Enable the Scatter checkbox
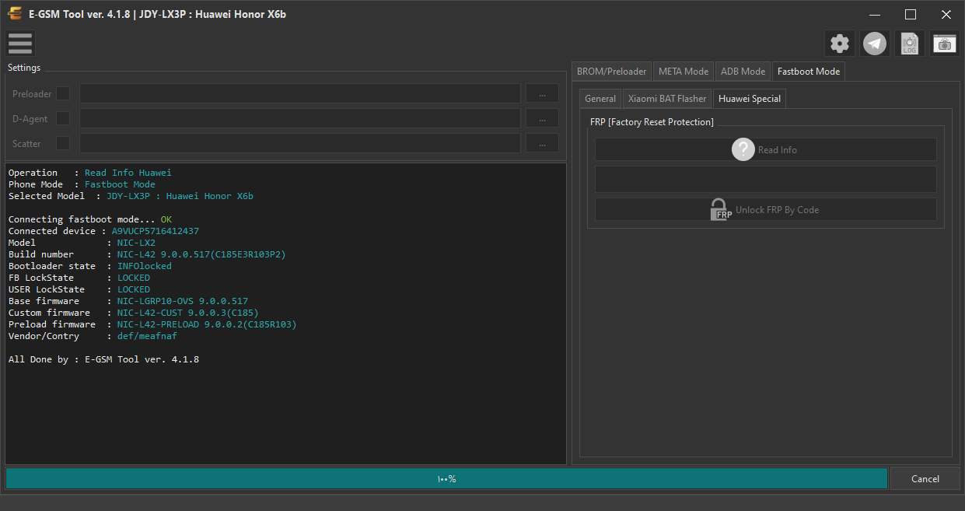The image size is (965, 511). [x=63, y=143]
